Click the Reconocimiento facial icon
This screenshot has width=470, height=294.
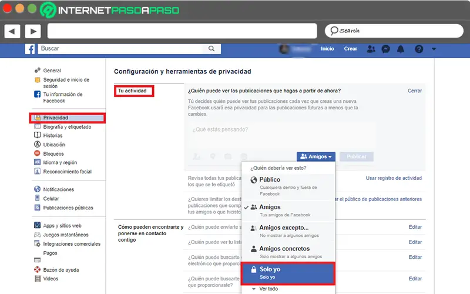point(37,171)
